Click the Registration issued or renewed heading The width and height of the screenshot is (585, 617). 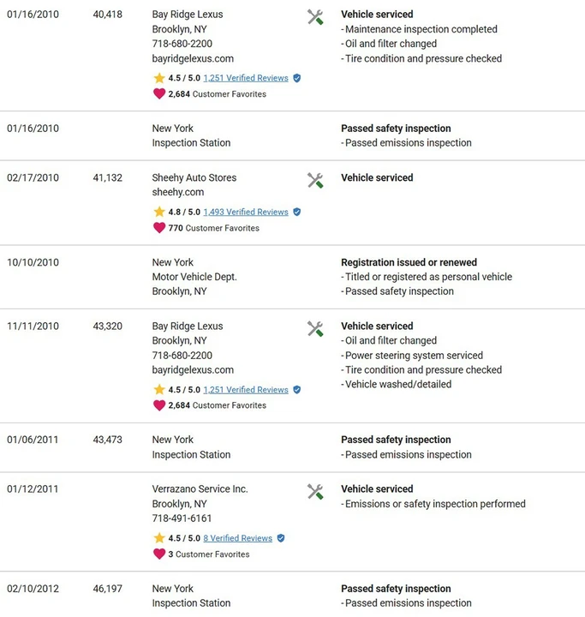(x=409, y=262)
